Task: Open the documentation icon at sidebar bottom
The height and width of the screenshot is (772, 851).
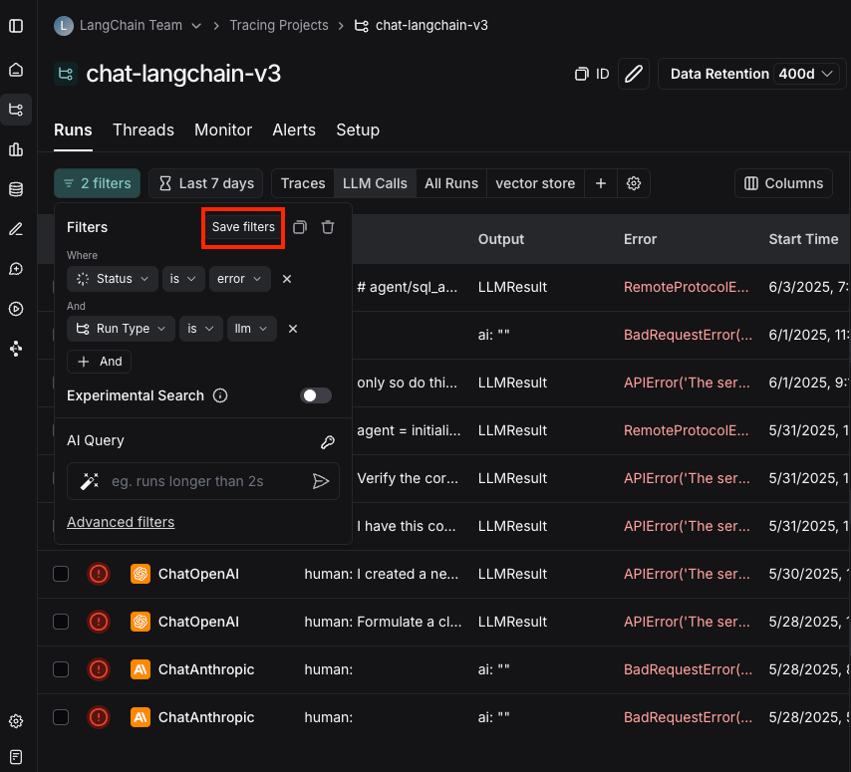Action: [x=16, y=757]
